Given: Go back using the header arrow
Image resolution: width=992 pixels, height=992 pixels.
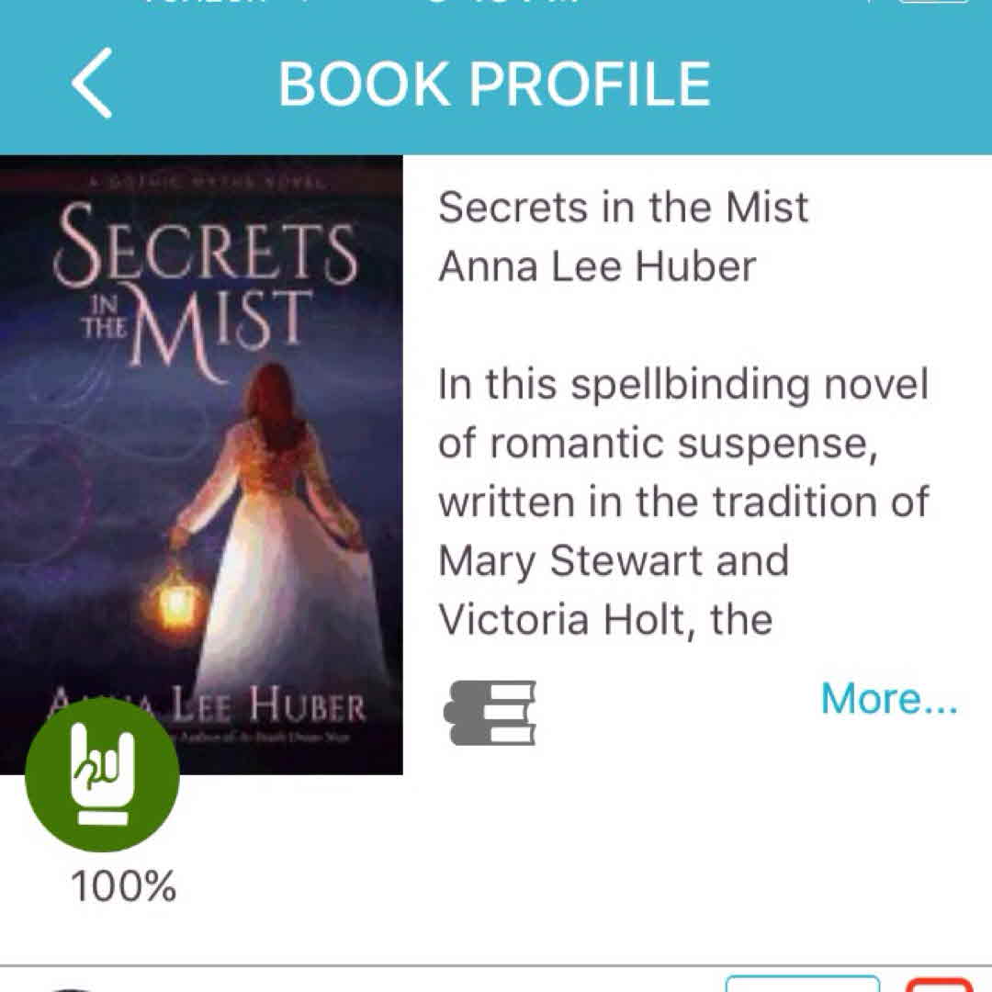Looking at the screenshot, I should point(93,83).
